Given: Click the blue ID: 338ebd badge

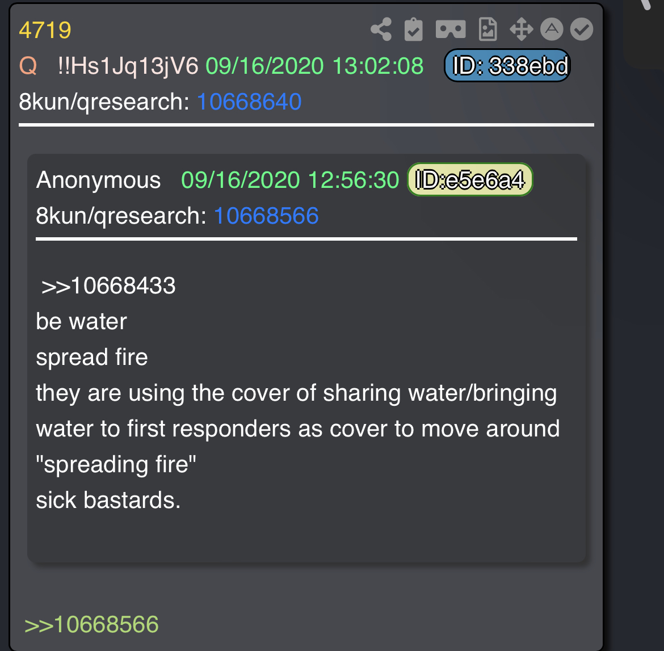Looking at the screenshot, I should point(507,66).
